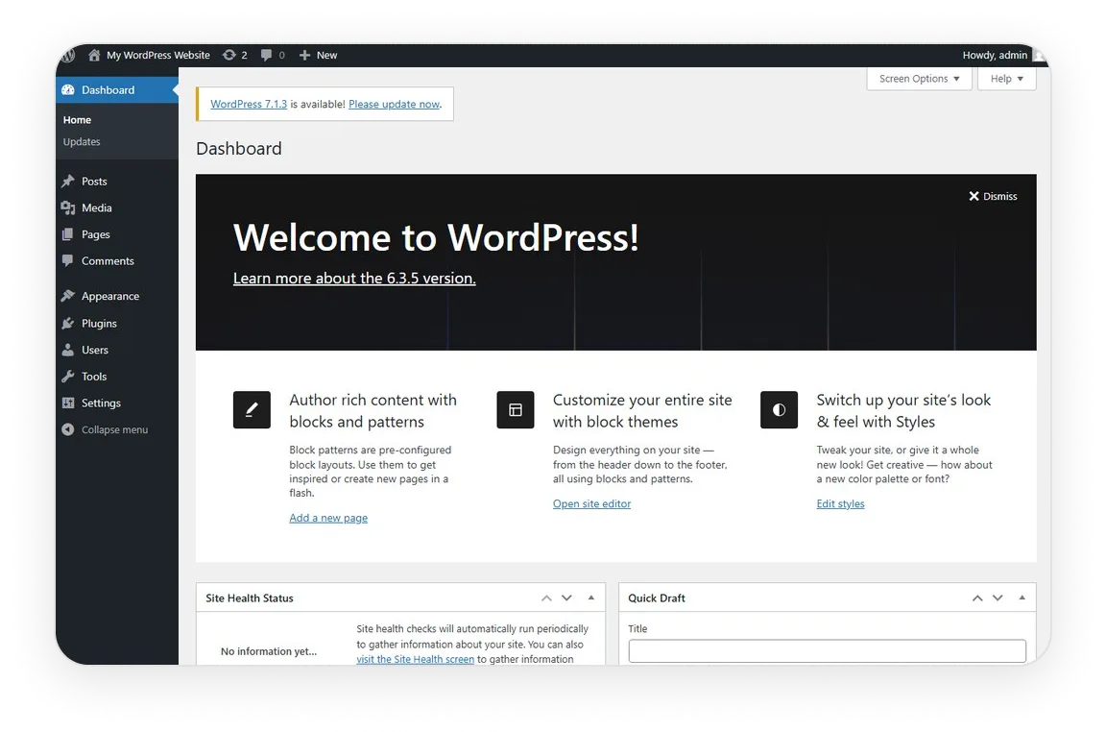Open the Media menu label
Image resolution: width=1106 pixels, height=732 pixels.
(97, 207)
